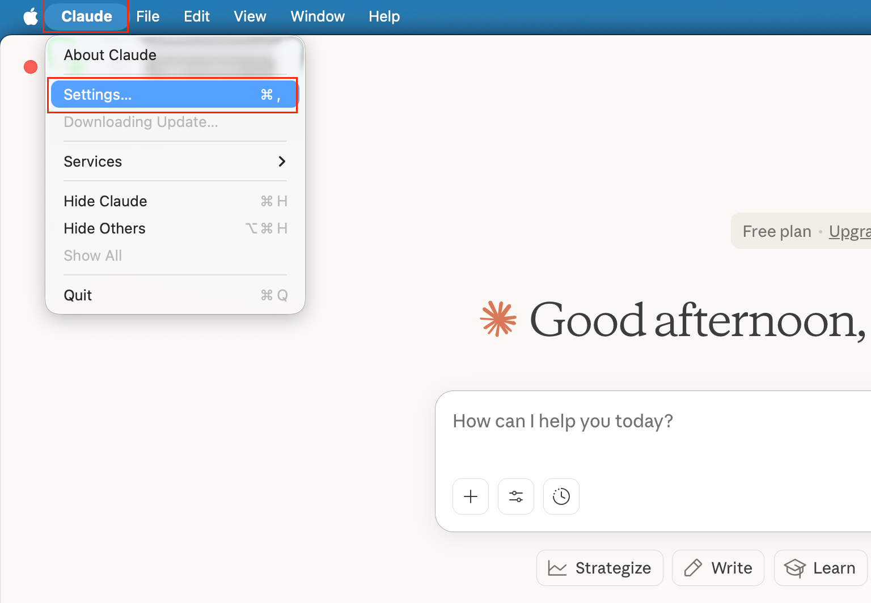Click the Upgrade link

coord(849,231)
